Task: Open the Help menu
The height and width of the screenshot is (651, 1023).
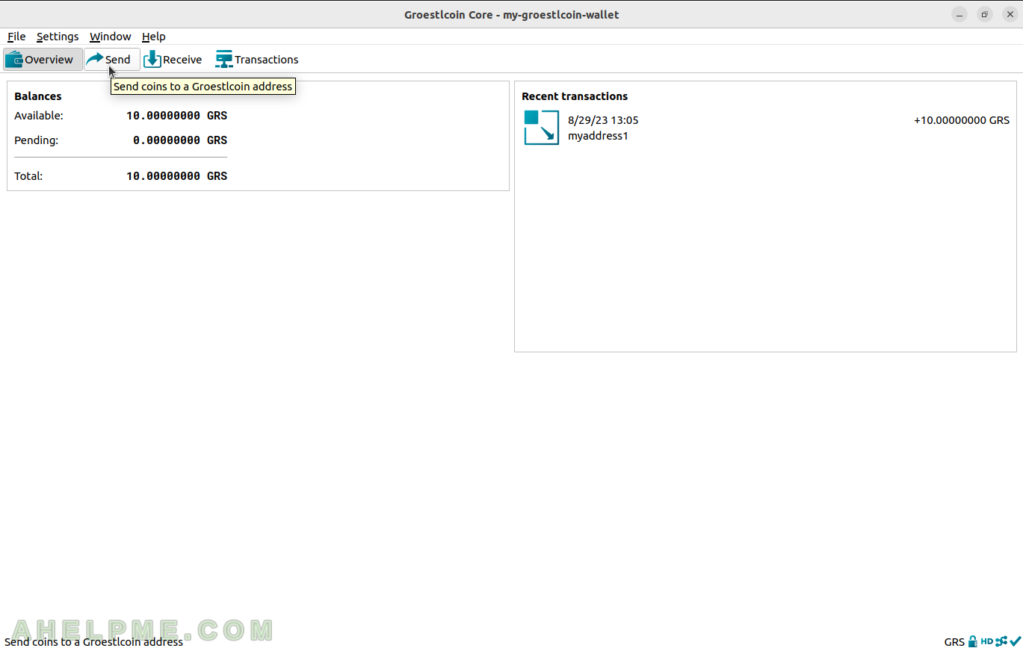Action: 153,37
